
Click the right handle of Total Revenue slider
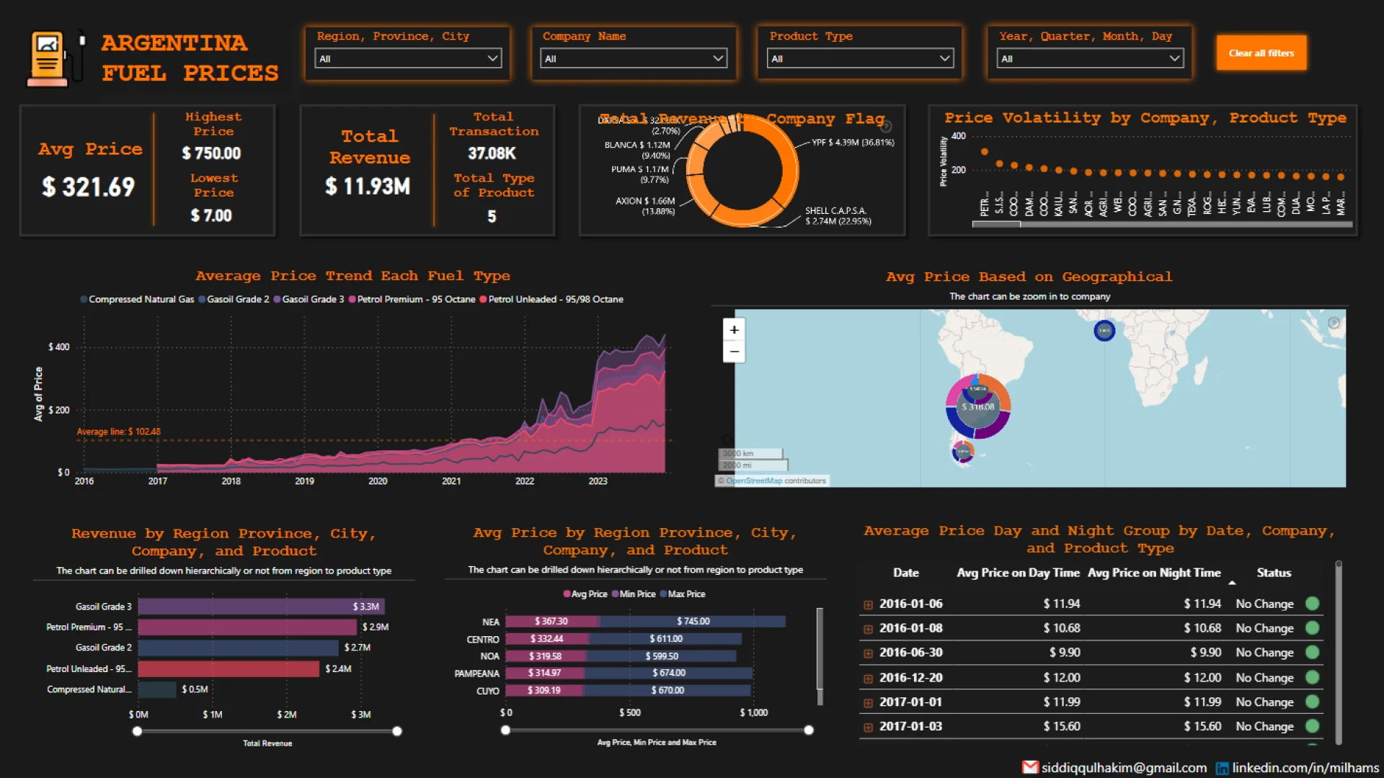point(397,731)
